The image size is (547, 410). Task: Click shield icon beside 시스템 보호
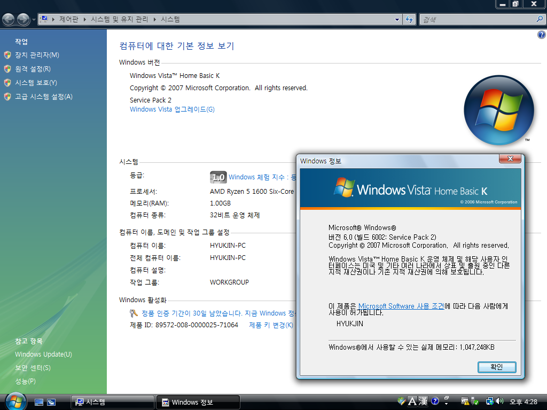[x=7, y=83]
